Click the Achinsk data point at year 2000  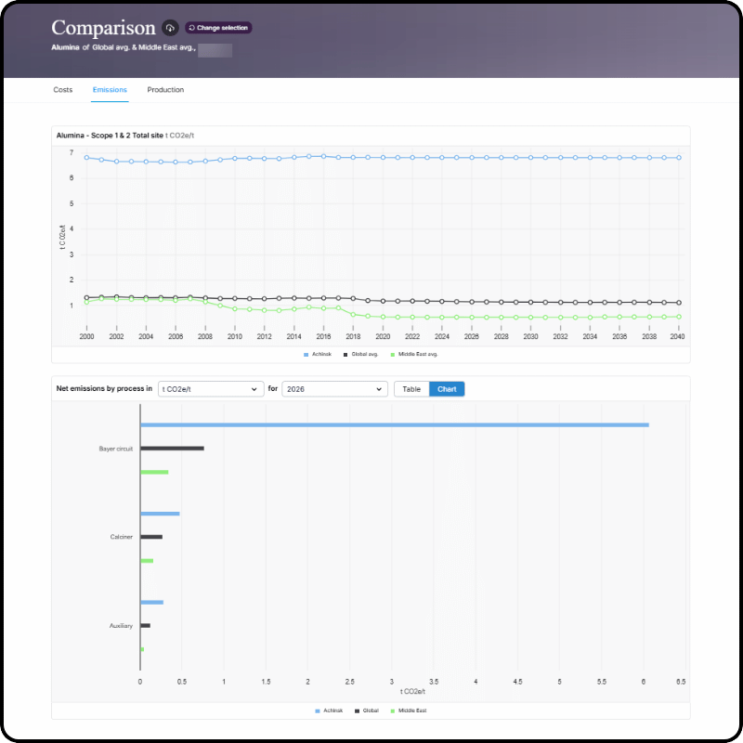[86, 157]
